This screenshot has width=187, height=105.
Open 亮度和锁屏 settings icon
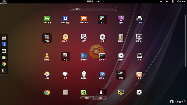139,38
